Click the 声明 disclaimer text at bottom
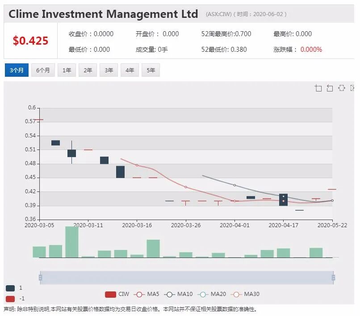The height and width of the screenshot is (316, 360). 130,309
